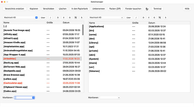This screenshot has height=107, width=194.
Task: Select [Affinity.app] row
Action: pyautogui.click(x=42, y=34)
